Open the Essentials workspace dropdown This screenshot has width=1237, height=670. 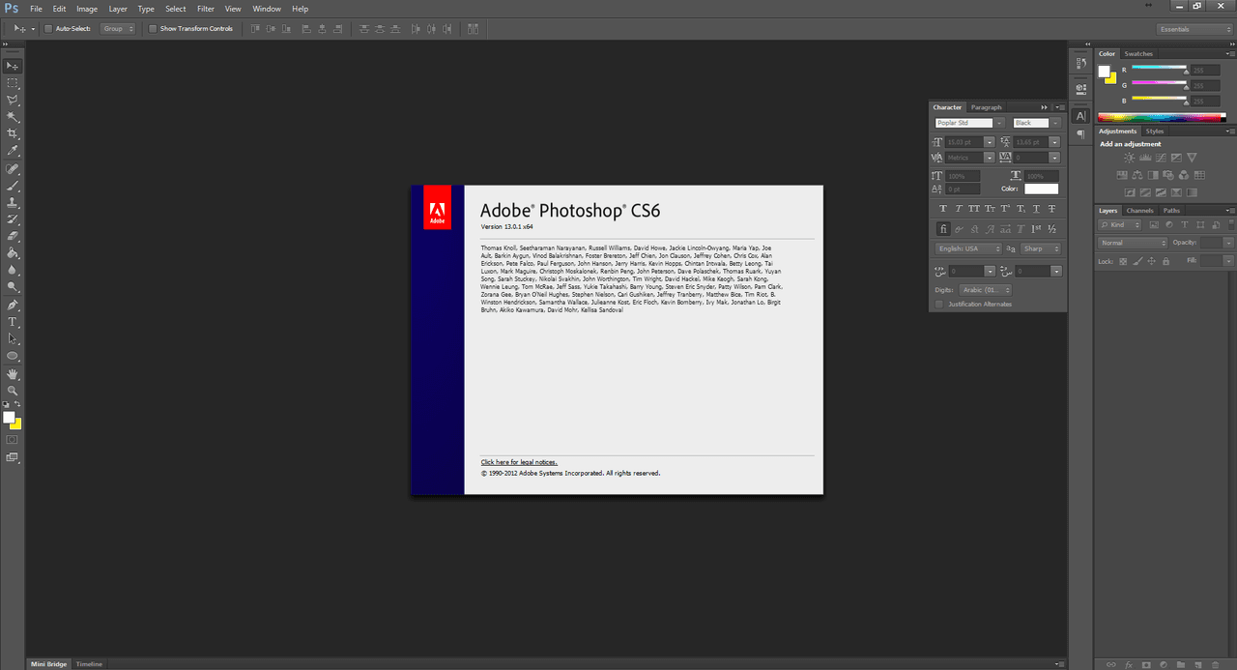pos(1194,29)
